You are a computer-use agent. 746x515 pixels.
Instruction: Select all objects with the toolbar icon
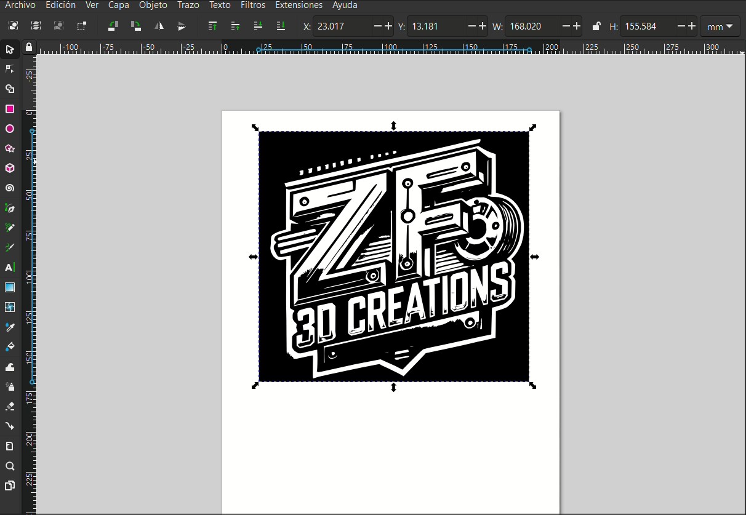click(x=13, y=26)
